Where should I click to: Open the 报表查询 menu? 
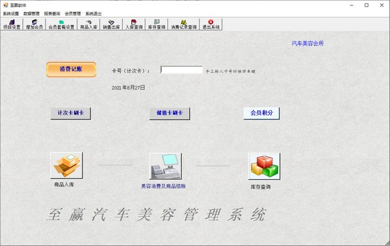(x=52, y=14)
